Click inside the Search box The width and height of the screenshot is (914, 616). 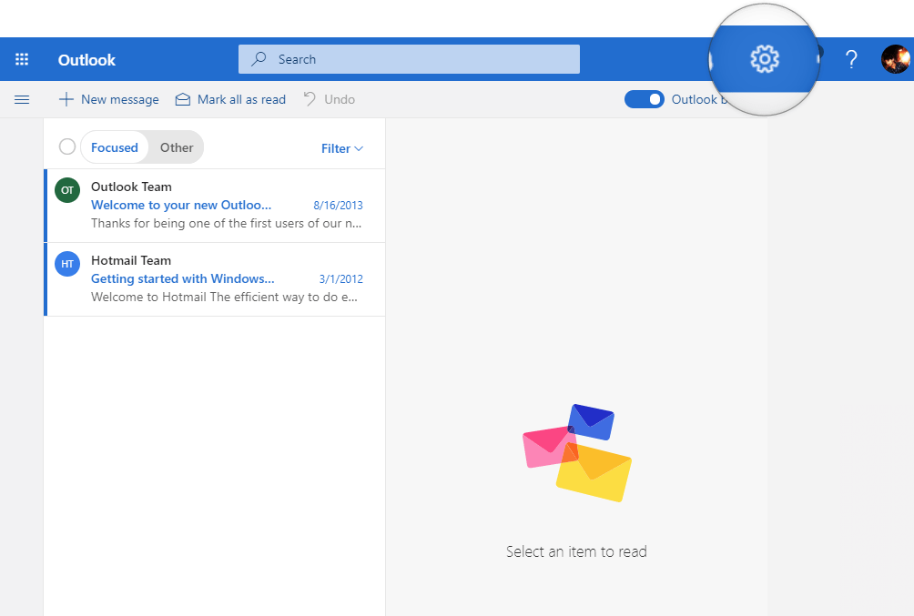click(409, 59)
